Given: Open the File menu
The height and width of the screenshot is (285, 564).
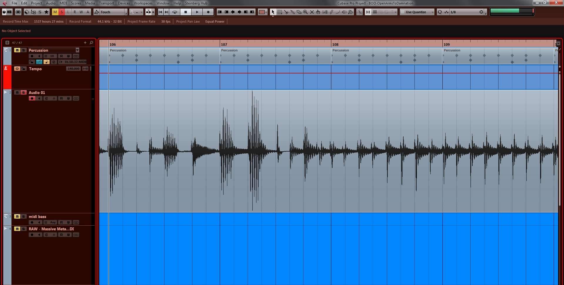Looking at the screenshot, I should pyautogui.click(x=14, y=3).
